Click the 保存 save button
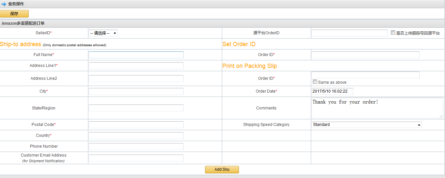The height and width of the screenshot is (178, 445). click(14, 14)
